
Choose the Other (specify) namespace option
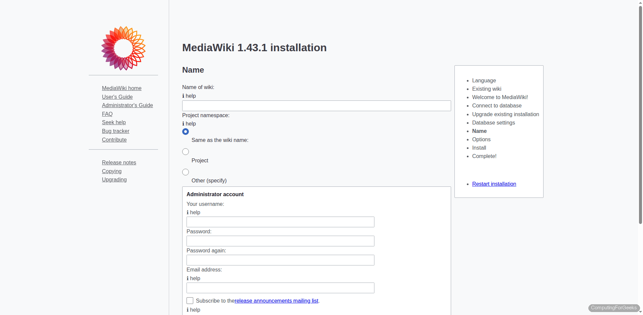(185, 172)
